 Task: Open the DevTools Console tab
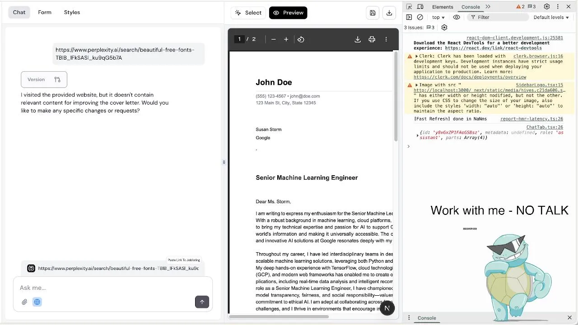coord(471,7)
